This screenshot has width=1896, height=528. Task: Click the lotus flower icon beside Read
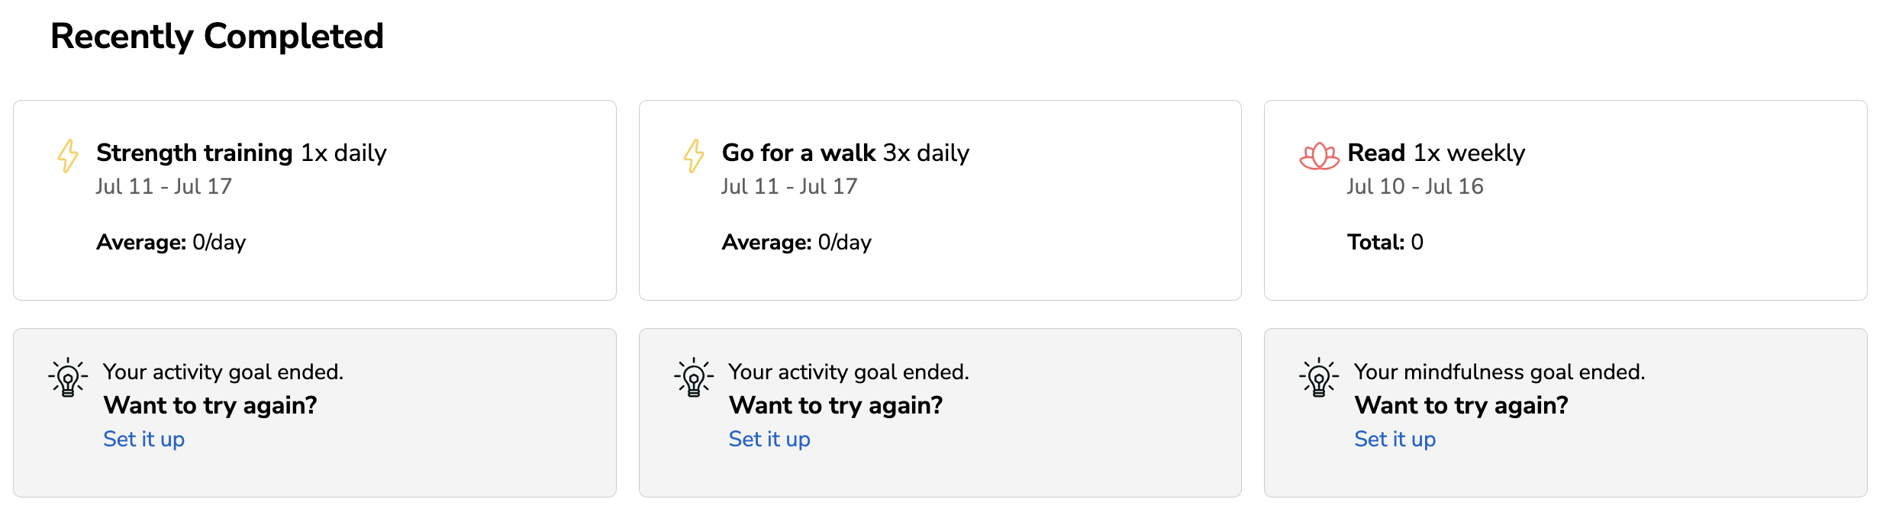[x=1319, y=156]
